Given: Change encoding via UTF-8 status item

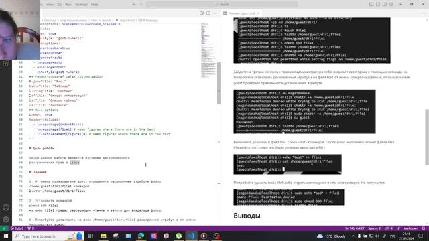Looking at the screenshot, I should pyautogui.click(x=388, y=228).
